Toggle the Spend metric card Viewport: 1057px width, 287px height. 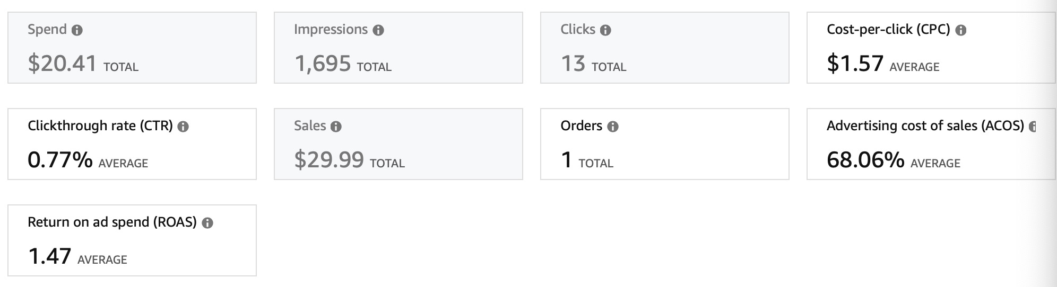pos(132,48)
